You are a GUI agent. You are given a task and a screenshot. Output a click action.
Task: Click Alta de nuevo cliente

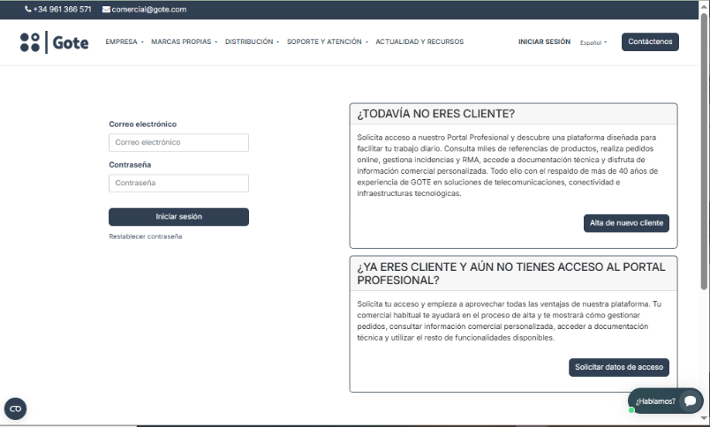[626, 223]
